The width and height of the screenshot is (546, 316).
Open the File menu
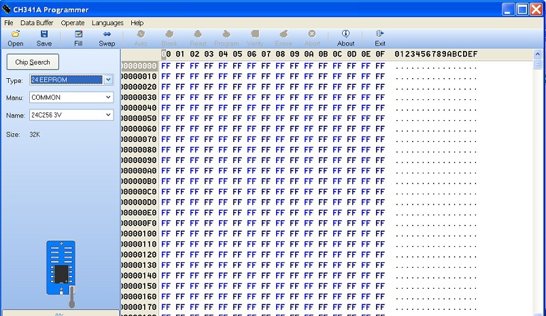click(9, 22)
